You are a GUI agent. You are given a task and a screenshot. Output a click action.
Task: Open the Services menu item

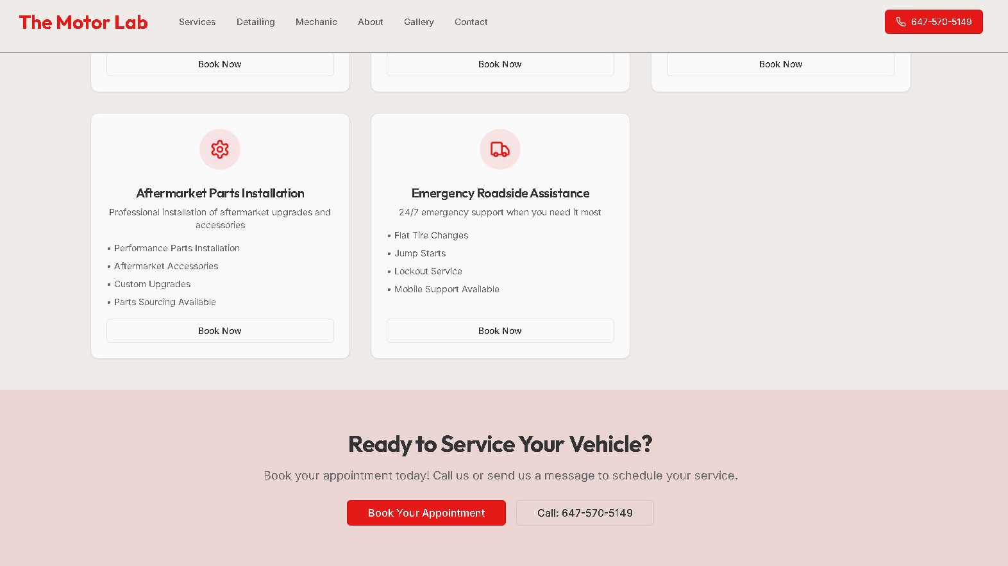pyautogui.click(x=197, y=22)
